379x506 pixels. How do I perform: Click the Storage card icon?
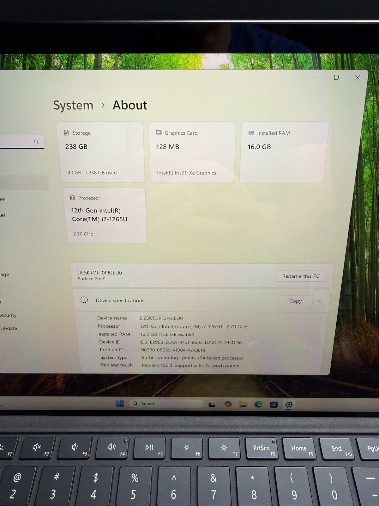pos(66,133)
